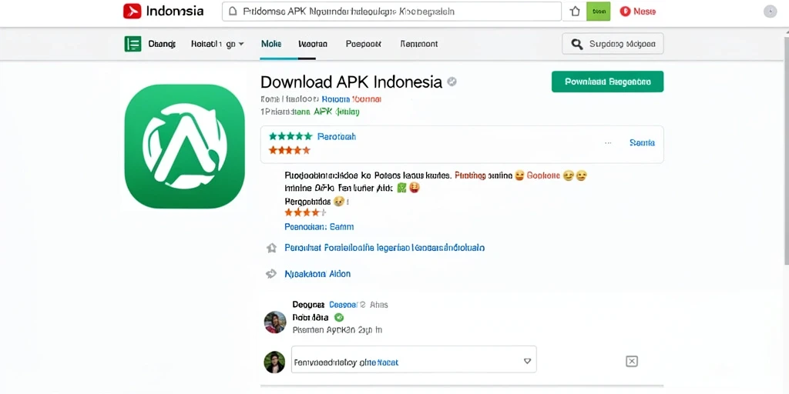Switch to the Mole tab
This screenshot has height=394, width=789.
(x=271, y=44)
